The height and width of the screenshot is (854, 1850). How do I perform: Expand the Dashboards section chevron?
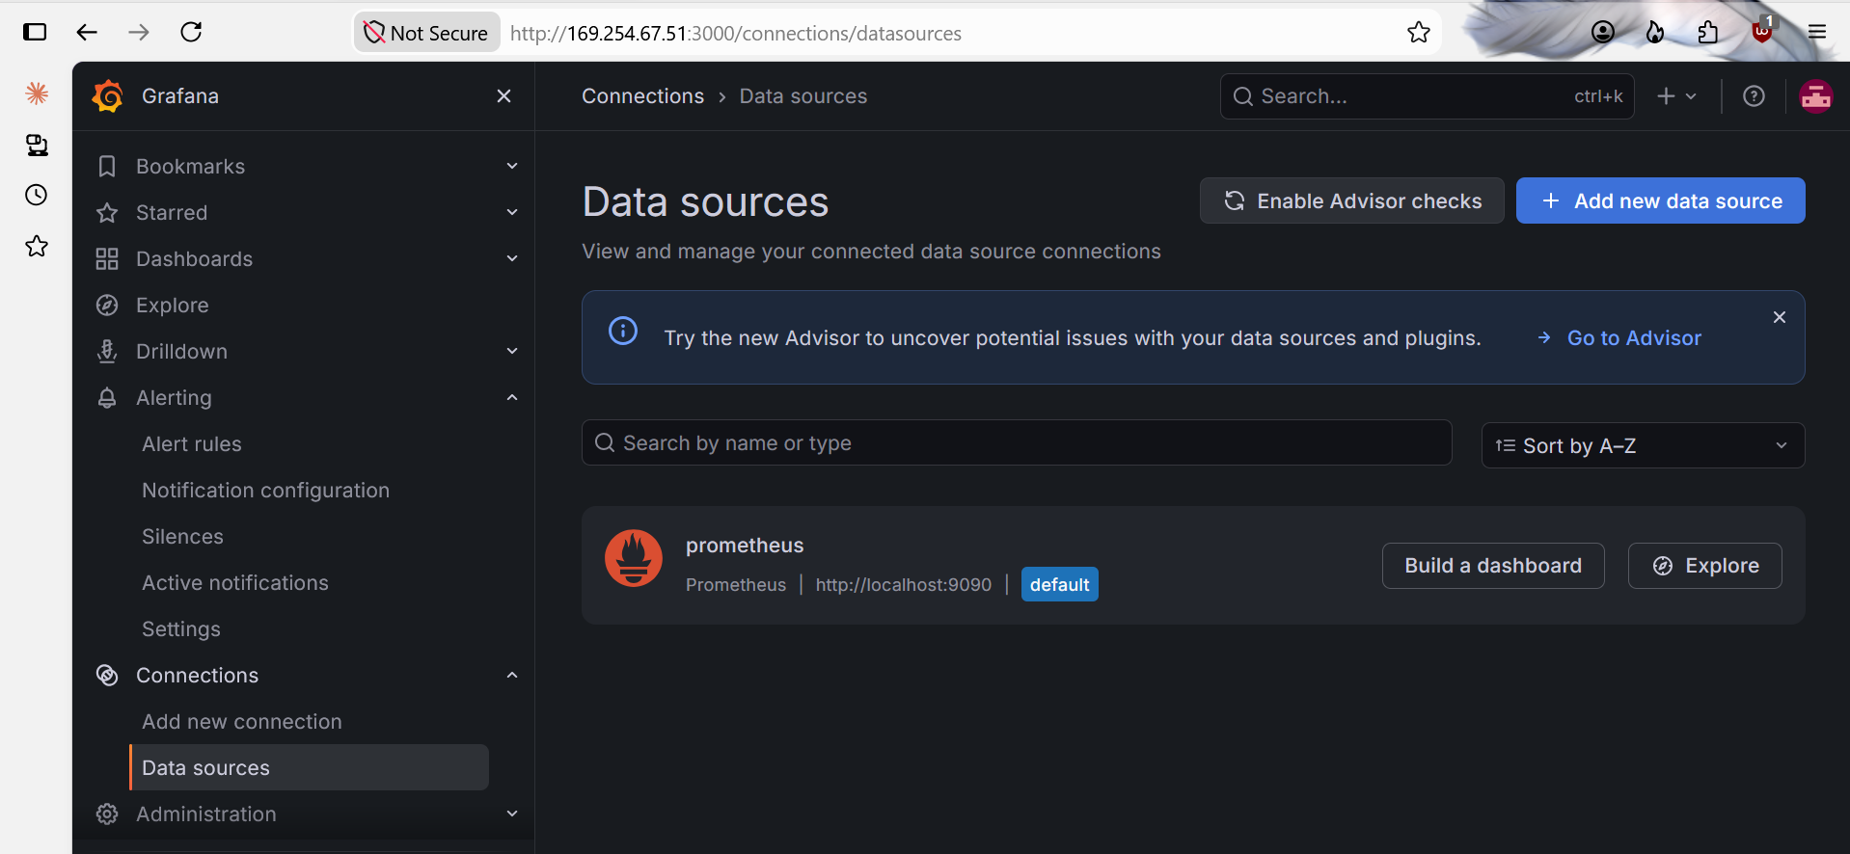coord(512,258)
